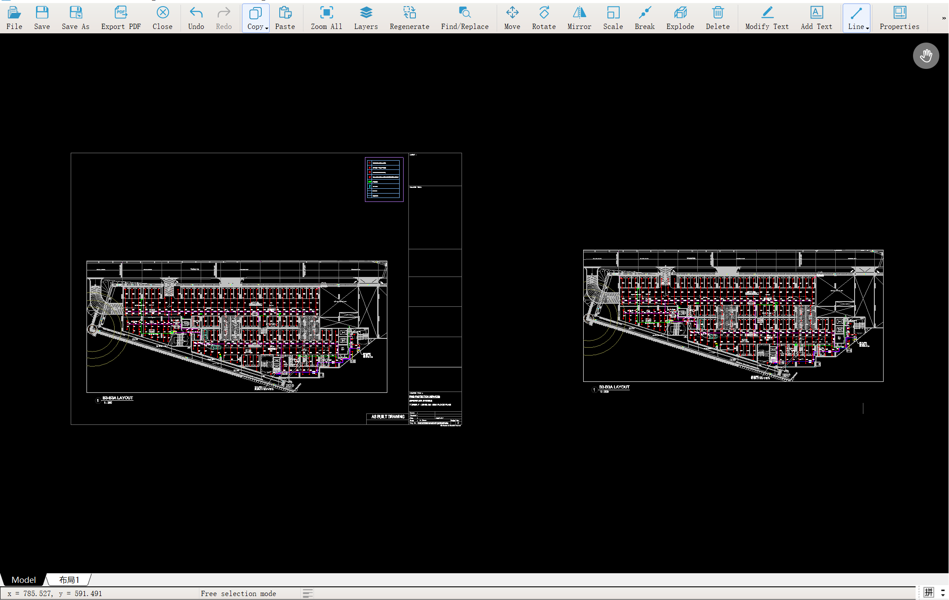
Task: Open the File menu
Action: (x=14, y=18)
